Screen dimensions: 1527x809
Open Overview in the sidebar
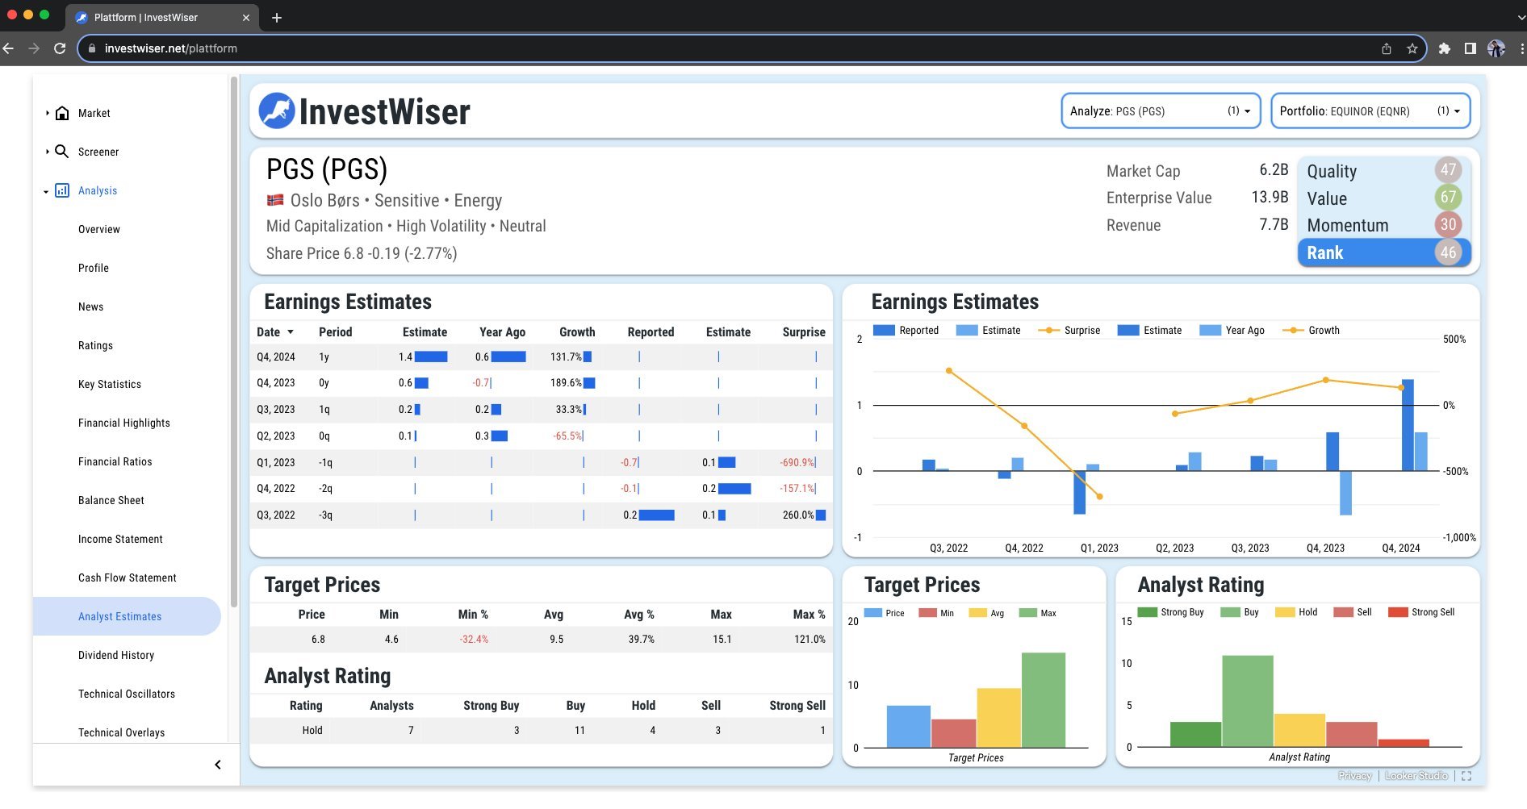tap(99, 229)
